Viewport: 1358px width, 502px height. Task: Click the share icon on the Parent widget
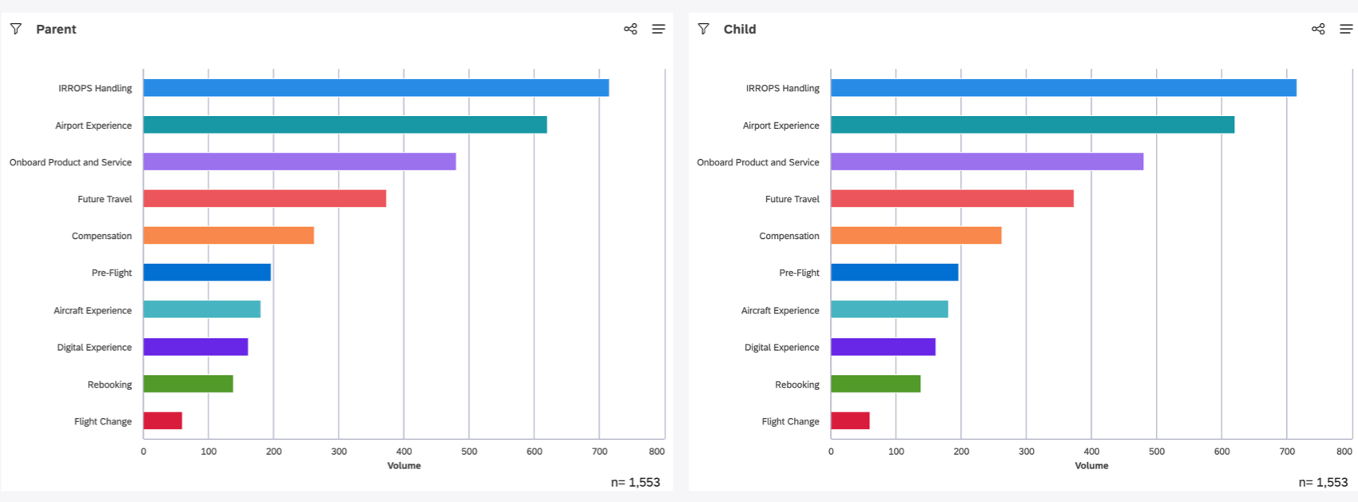point(630,28)
